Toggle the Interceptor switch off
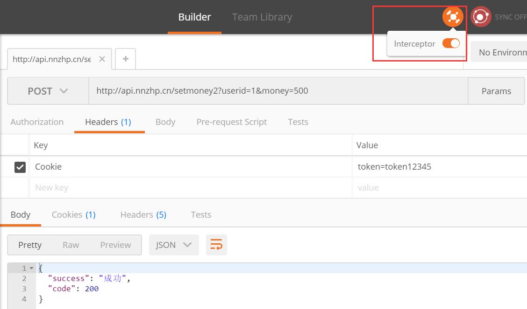The image size is (527, 309). pyautogui.click(x=451, y=43)
